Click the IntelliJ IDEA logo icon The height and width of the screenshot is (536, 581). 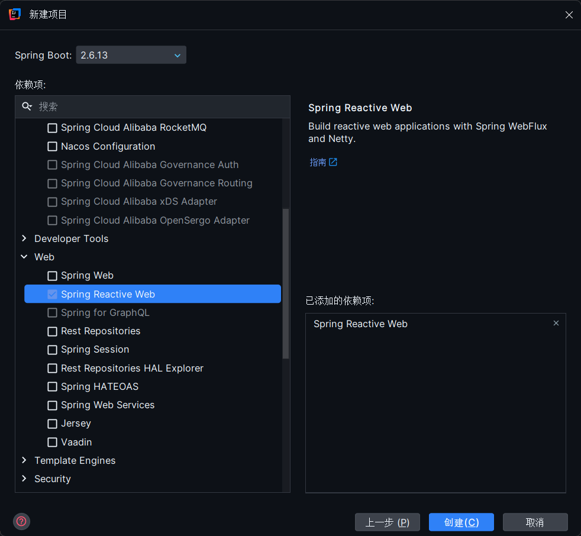click(14, 14)
